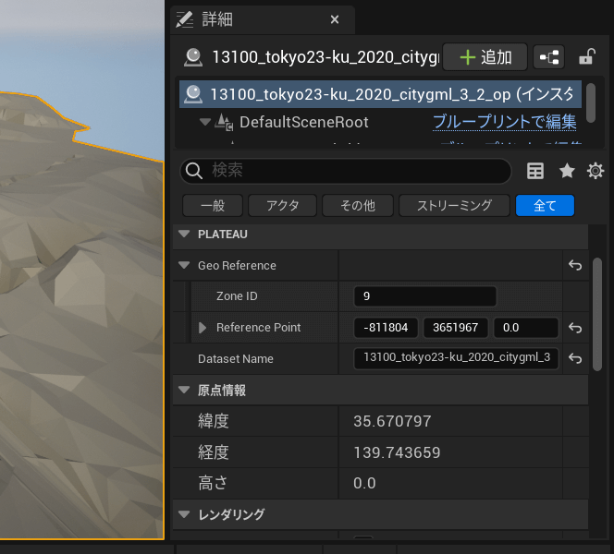Click the Zone ID input field
Viewport: 614px width, 554px height.
coord(424,296)
